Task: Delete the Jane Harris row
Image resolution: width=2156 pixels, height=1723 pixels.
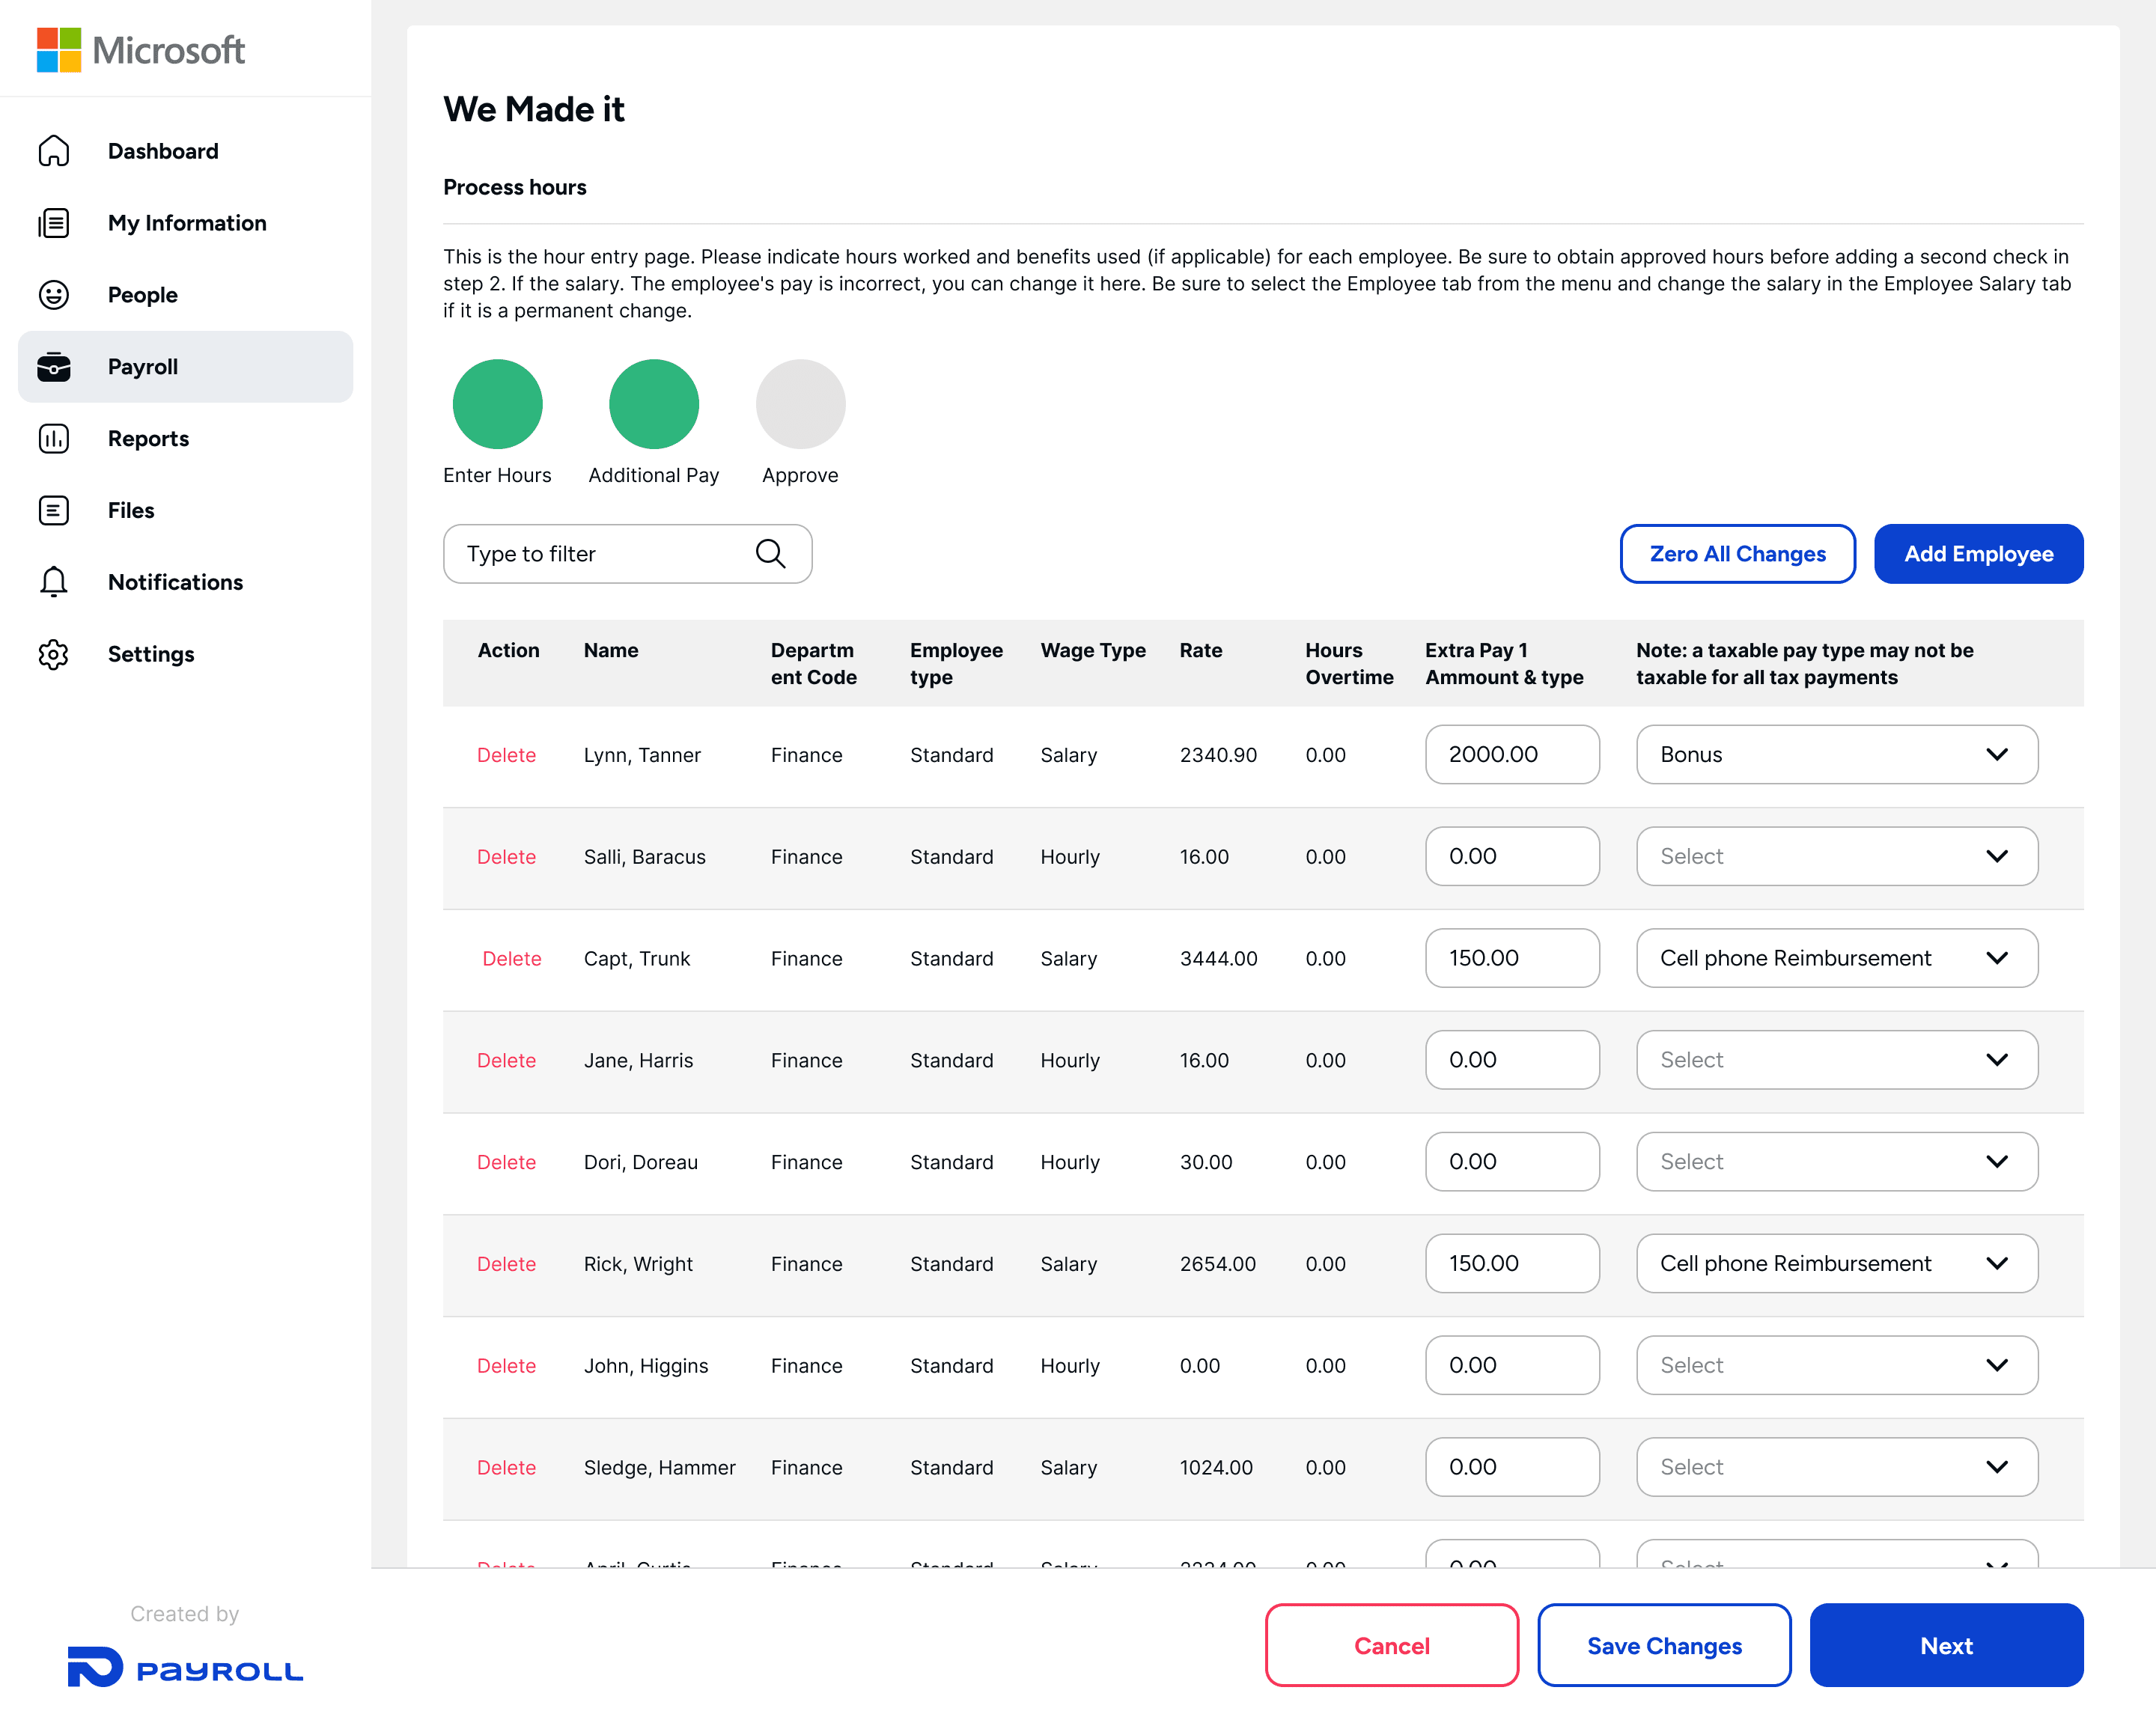Action: click(506, 1060)
